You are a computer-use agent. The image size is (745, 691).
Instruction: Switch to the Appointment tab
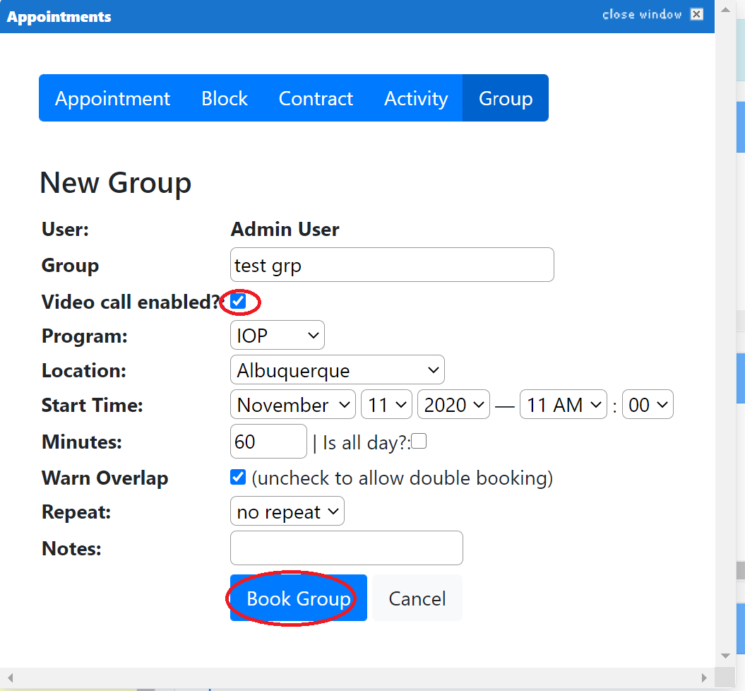(x=112, y=98)
